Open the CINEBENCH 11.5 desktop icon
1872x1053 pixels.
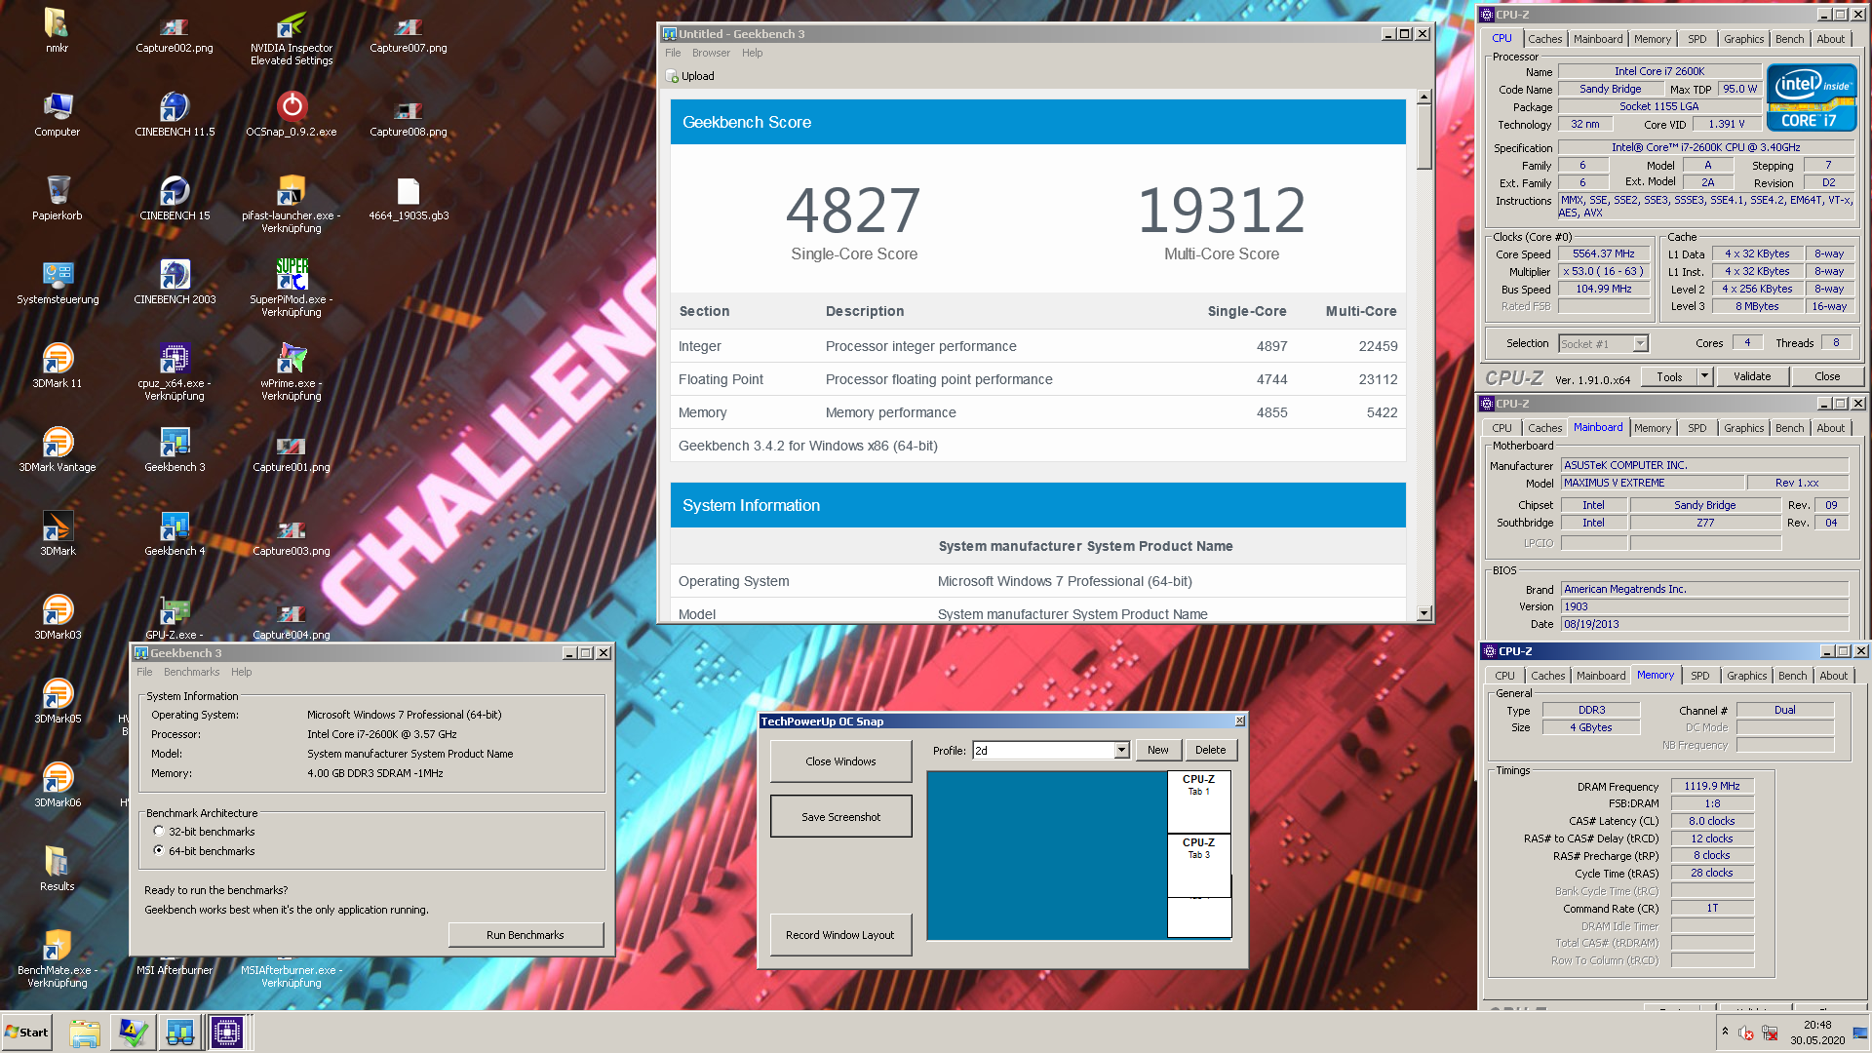coord(175,114)
